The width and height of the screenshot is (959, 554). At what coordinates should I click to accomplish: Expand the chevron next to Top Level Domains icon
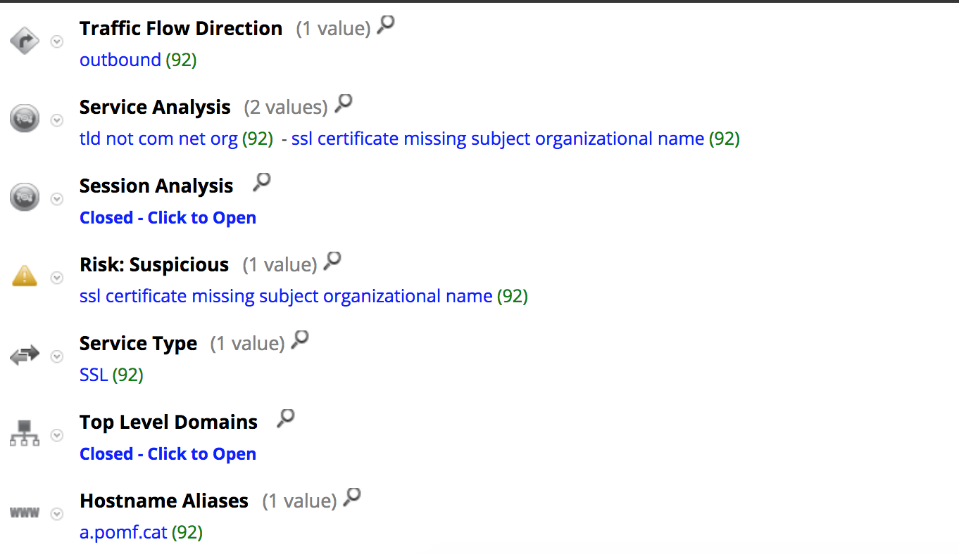[56, 435]
